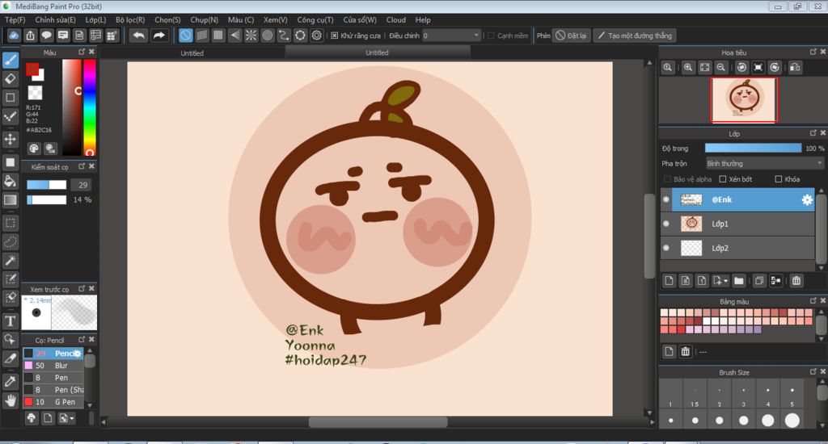The image size is (828, 444).
Task: Enable the circle snap guide
Action: (268, 36)
